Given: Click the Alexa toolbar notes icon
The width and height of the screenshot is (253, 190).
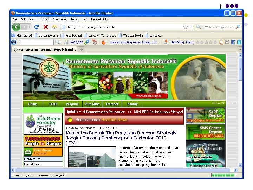Looking at the screenshot, I should [x=221, y=42].
